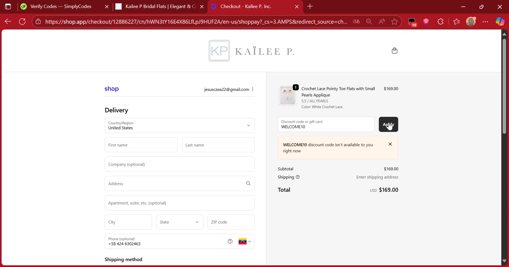The width and height of the screenshot is (509, 267).
Task: Click the email jesusczea22@gmail.com
Action: coord(226,89)
